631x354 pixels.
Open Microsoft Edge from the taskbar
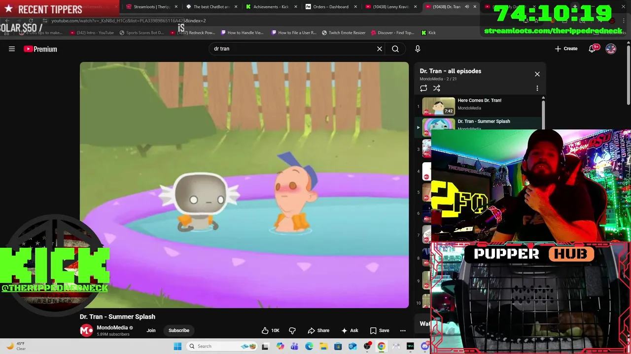[x=309, y=346]
